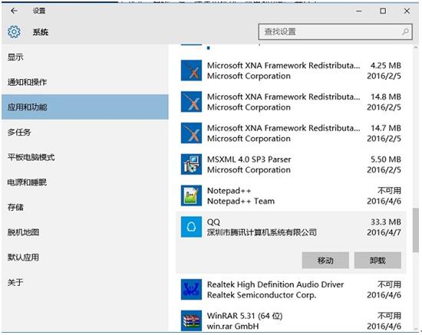The image size is (422, 335).
Task: Click the 系统 header title
Action: (41, 32)
